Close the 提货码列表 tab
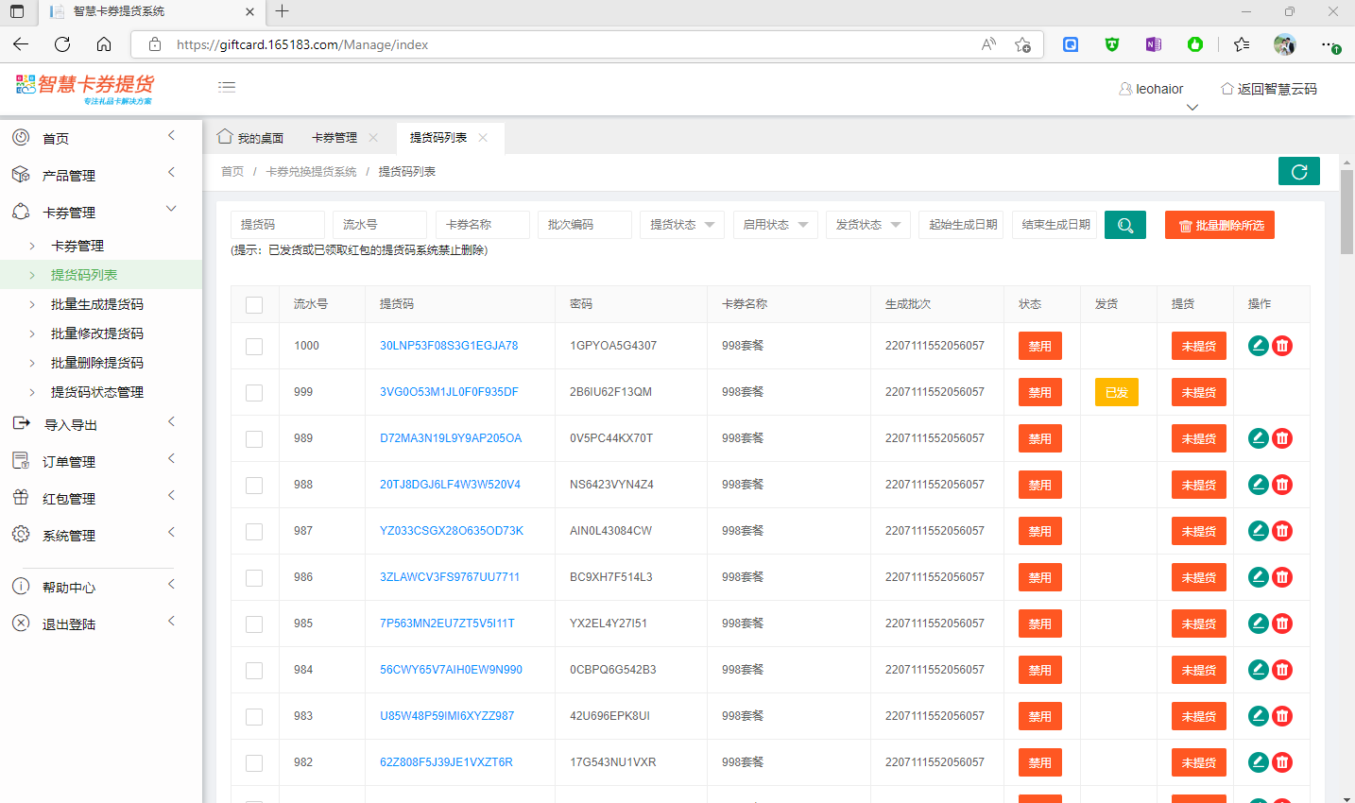This screenshot has width=1355, height=803. [483, 138]
